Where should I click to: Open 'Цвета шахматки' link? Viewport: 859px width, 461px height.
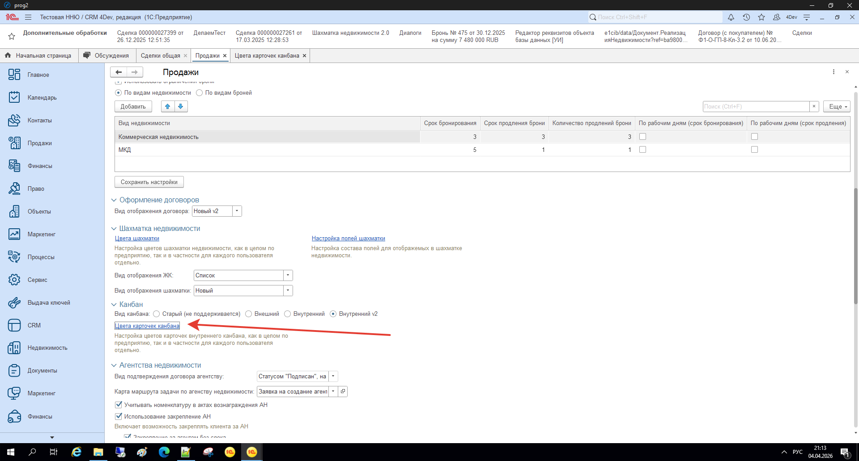[x=137, y=239]
